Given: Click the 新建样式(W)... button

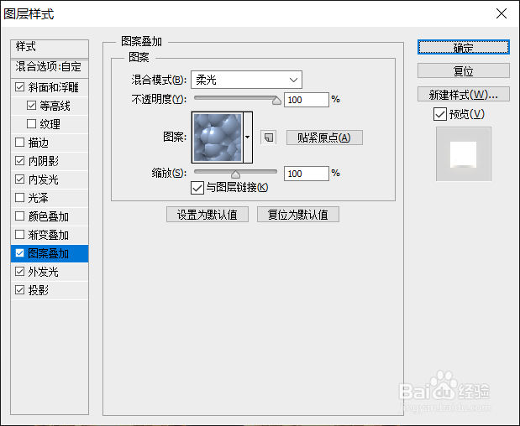Looking at the screenshot, I should click(x=463, y=94).
